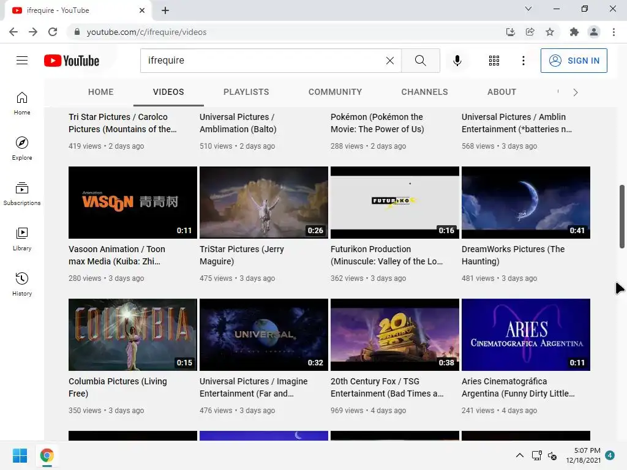
Task: Open a new browser tab
Action: pyautogui.click(x=165, y=10)
